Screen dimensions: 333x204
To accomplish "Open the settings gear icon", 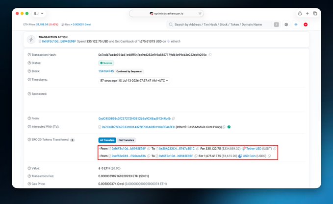I will 286,24.
